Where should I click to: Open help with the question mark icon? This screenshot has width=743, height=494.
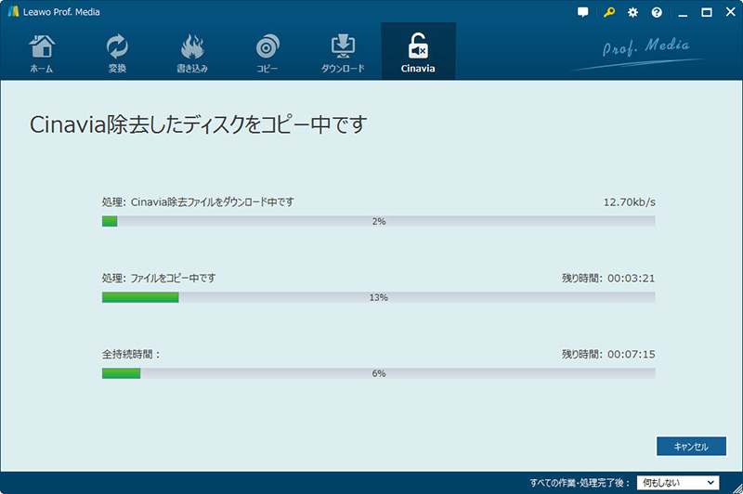click(x=657, y=12)
